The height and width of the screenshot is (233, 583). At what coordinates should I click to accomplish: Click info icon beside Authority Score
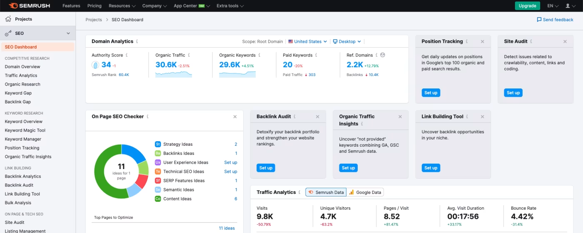(x=127, y=55)
